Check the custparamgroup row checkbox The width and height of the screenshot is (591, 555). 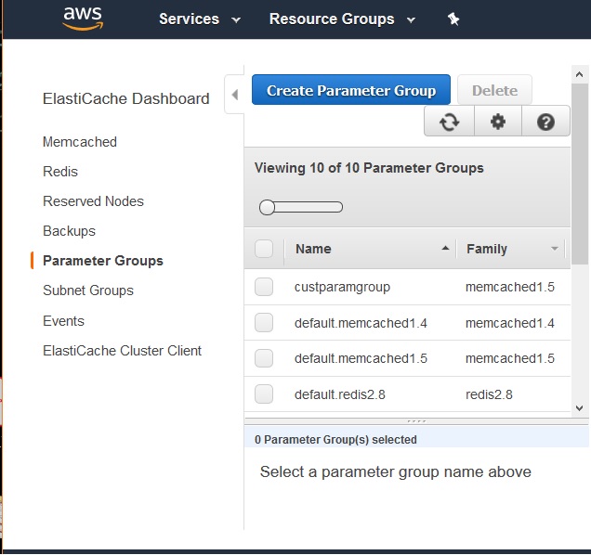(264, 287)
